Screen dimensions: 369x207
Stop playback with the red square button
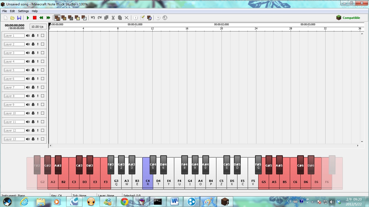35,18
